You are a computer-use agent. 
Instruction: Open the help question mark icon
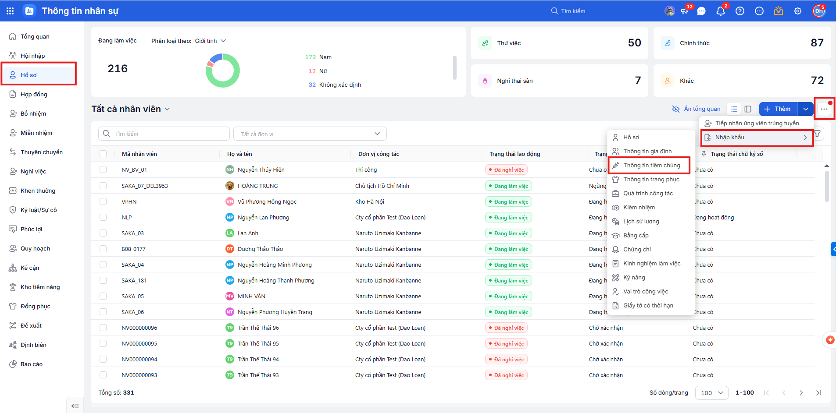pos(740,11)
